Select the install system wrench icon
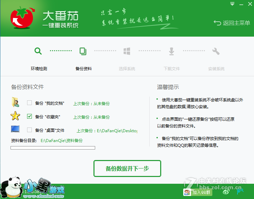The width and height of the screenshot is (254, 199). 216,51
